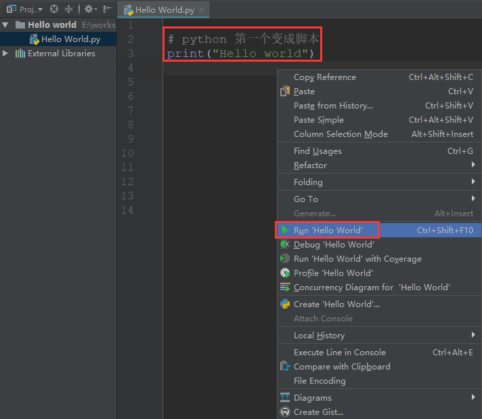The height and width of the screenshot is (419, 482).
Task: Click the Compare with Clipboard icon
Action: [285, 366]
